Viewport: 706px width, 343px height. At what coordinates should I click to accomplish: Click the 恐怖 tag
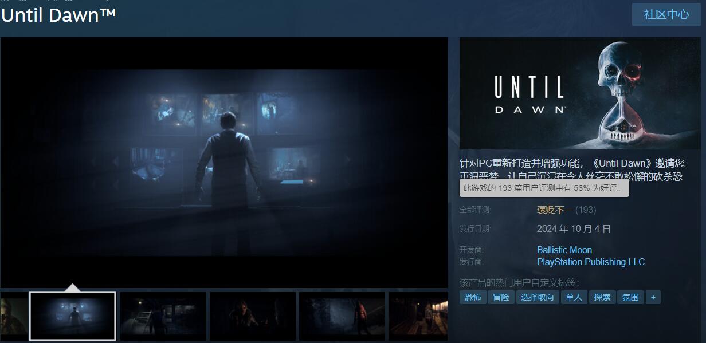(473, 297)
